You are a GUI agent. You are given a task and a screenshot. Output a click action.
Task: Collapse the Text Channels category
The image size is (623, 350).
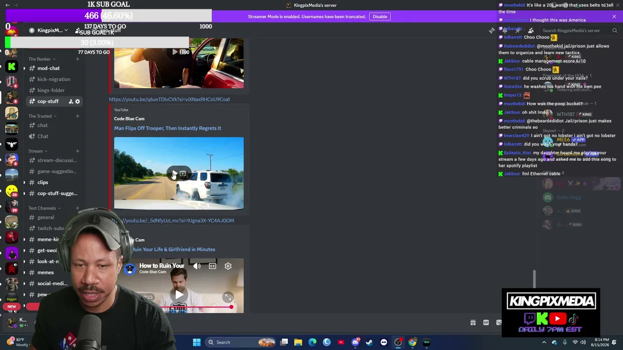click(x=45, y=208)
